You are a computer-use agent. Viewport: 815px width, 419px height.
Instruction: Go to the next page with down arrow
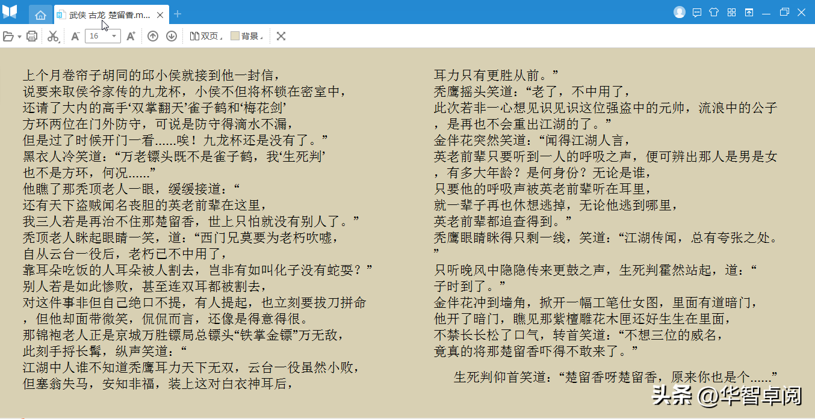click(172, 36)
